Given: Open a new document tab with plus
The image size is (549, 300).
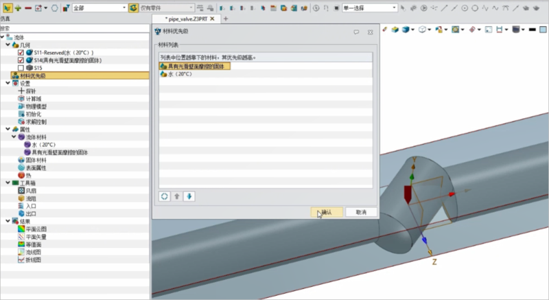Looking at the screenshot, I should (x=226, y=19).
